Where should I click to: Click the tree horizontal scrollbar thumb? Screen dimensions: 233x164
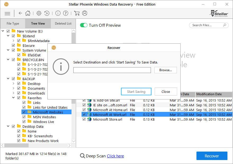16,145
